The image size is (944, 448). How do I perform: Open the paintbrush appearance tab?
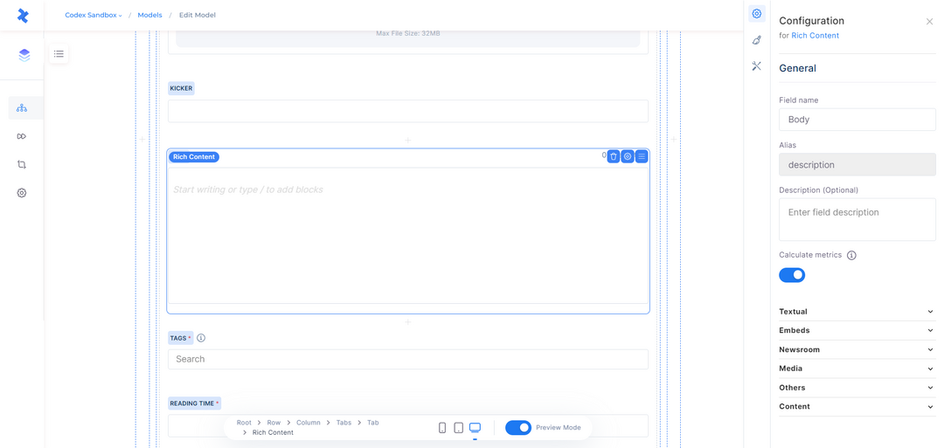pyautogui.click(x=757, y=40)
